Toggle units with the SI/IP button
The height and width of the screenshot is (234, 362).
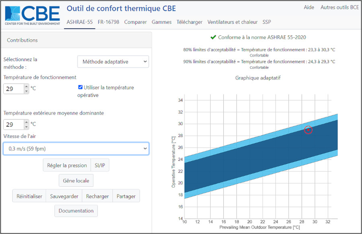tap(100, 165)
